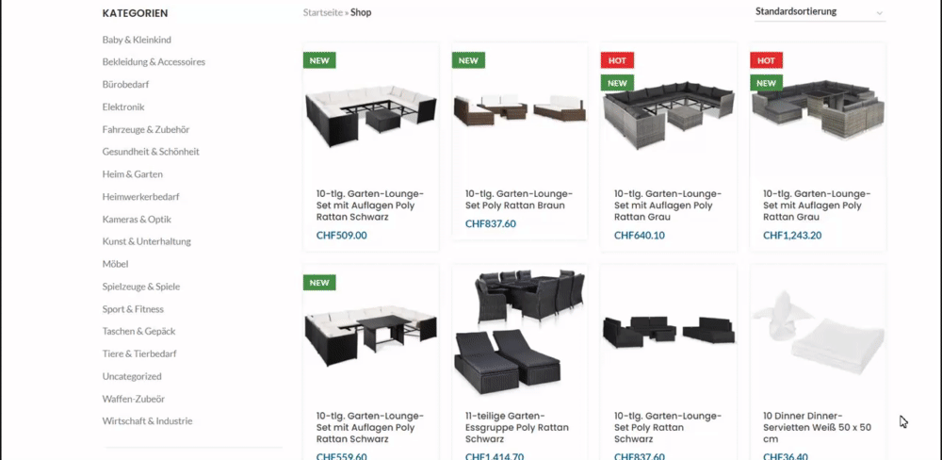This screenshot has width=942, height=460.
Task: Click the Startseite breadcrumb link
Action: coord(322,12)
